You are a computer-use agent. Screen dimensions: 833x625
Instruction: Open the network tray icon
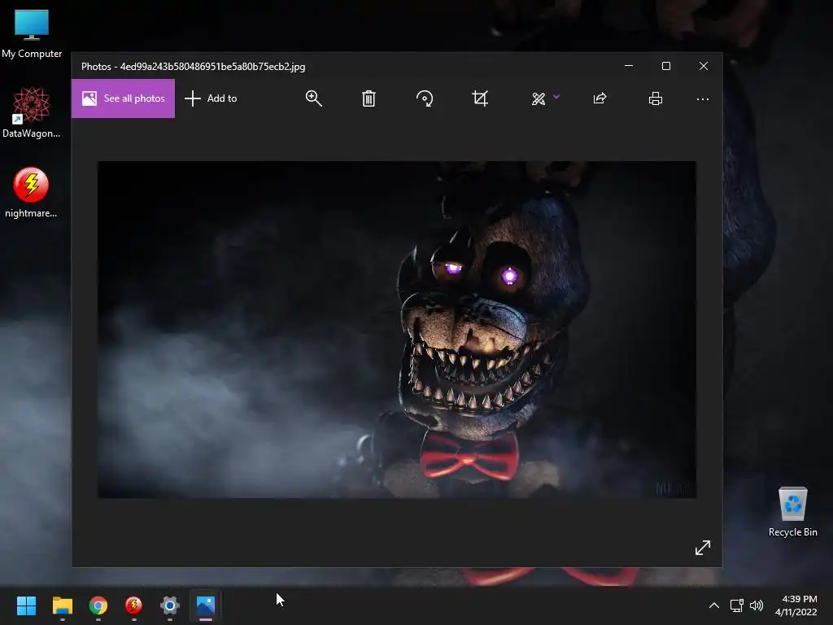tap(736, 605)
